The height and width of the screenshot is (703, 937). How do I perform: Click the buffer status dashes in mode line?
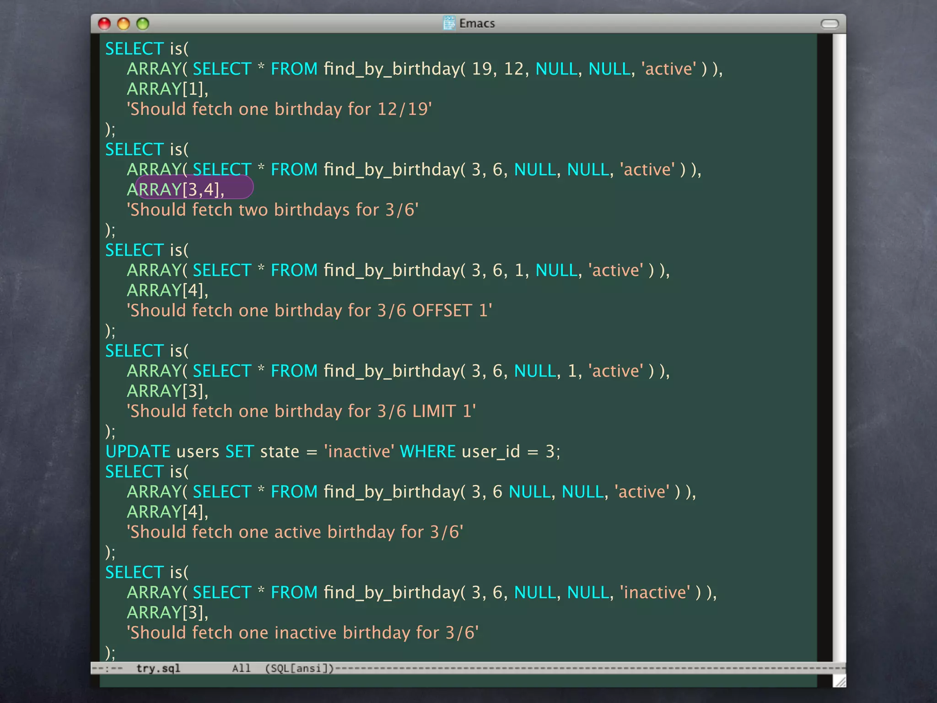point(108,668)
